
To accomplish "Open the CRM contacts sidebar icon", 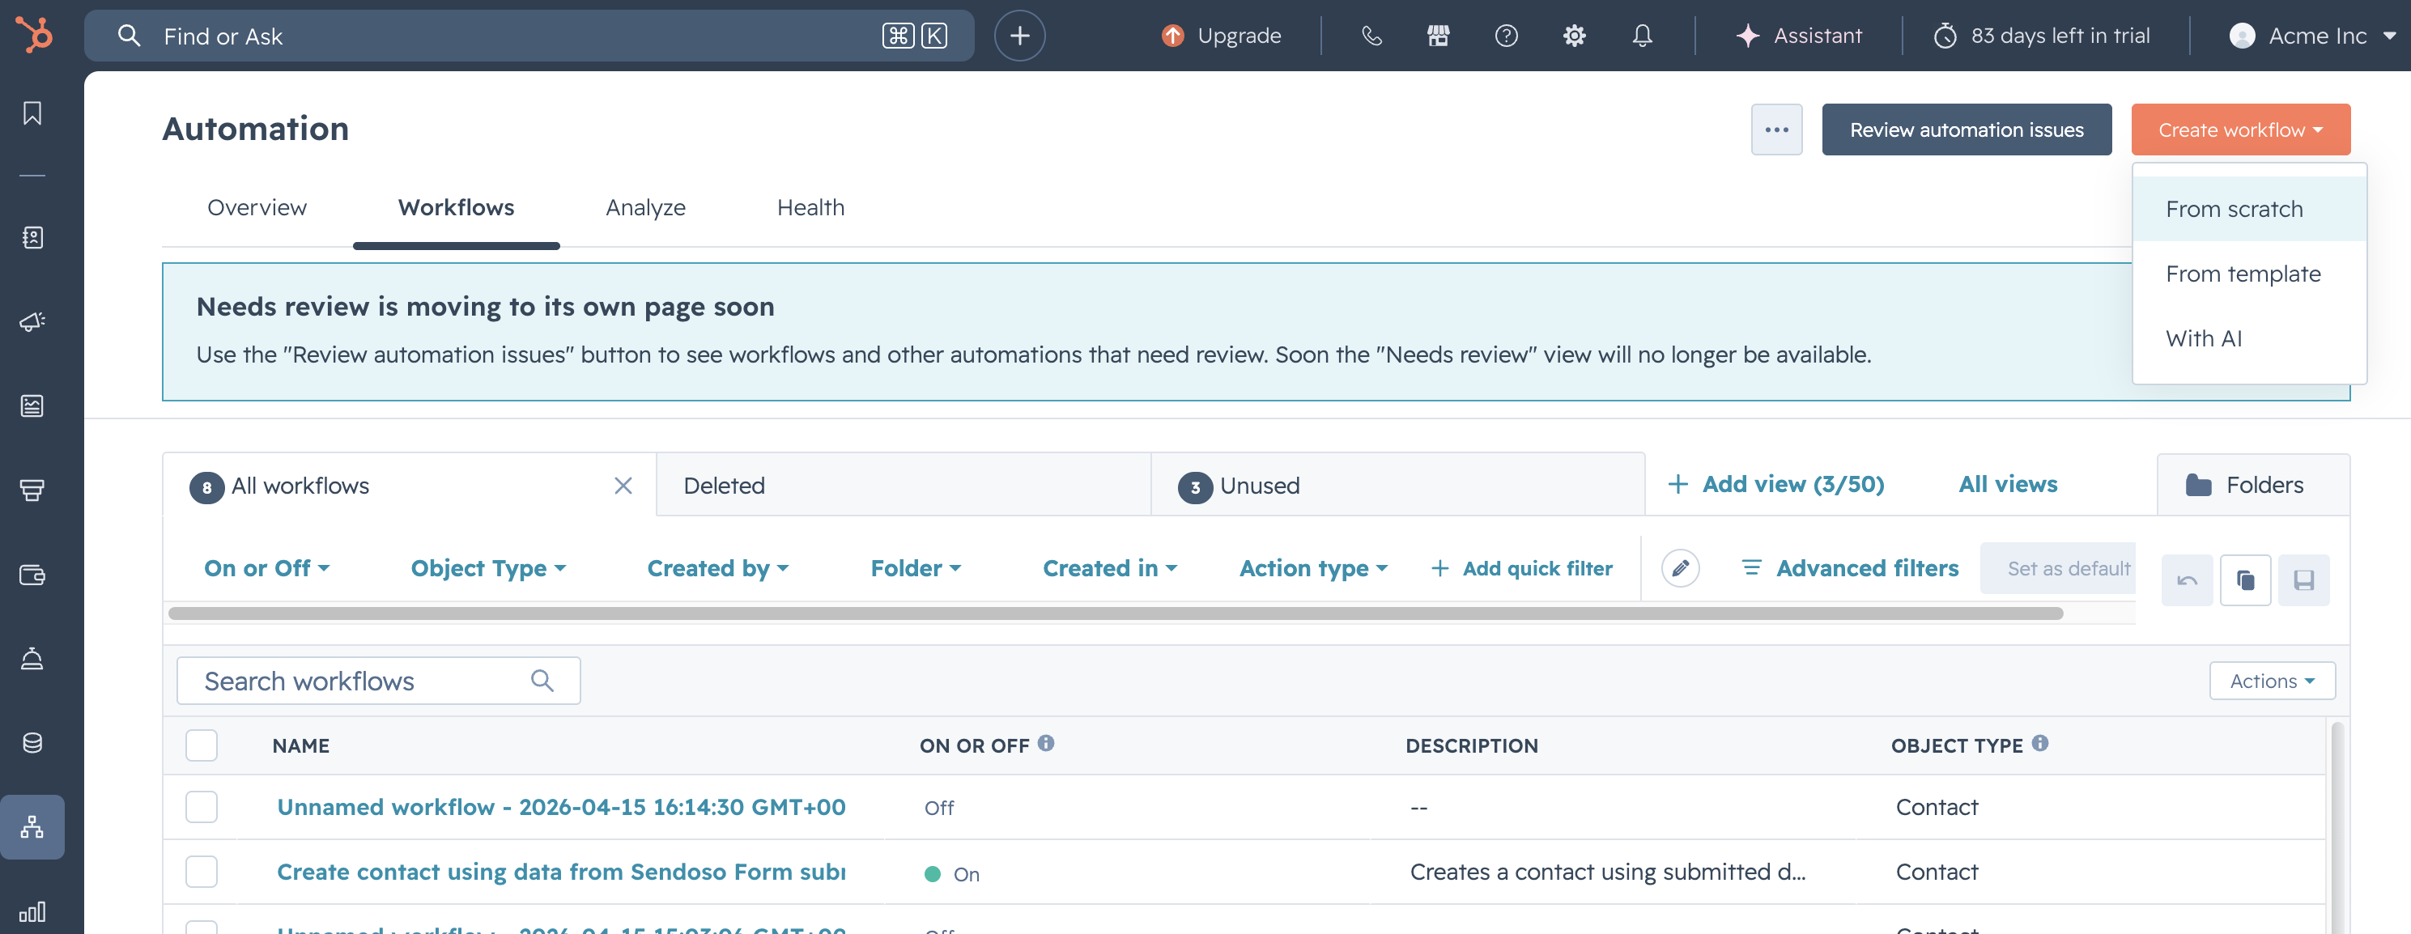I will 32,237.
